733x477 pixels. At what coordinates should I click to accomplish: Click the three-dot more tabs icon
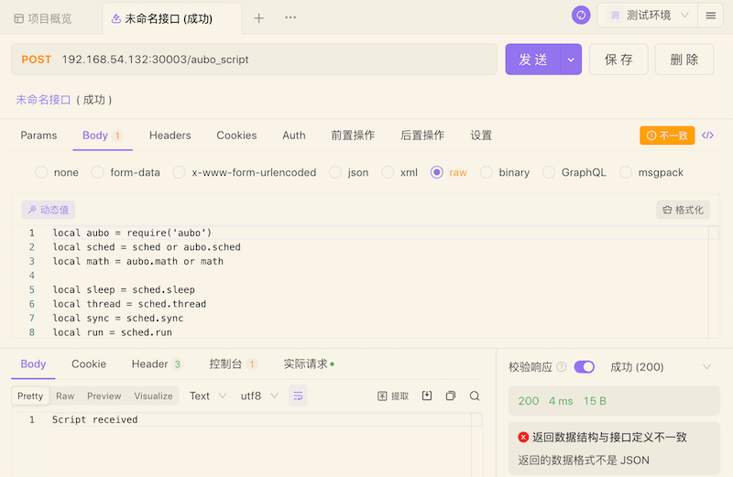tap(290, 17)
